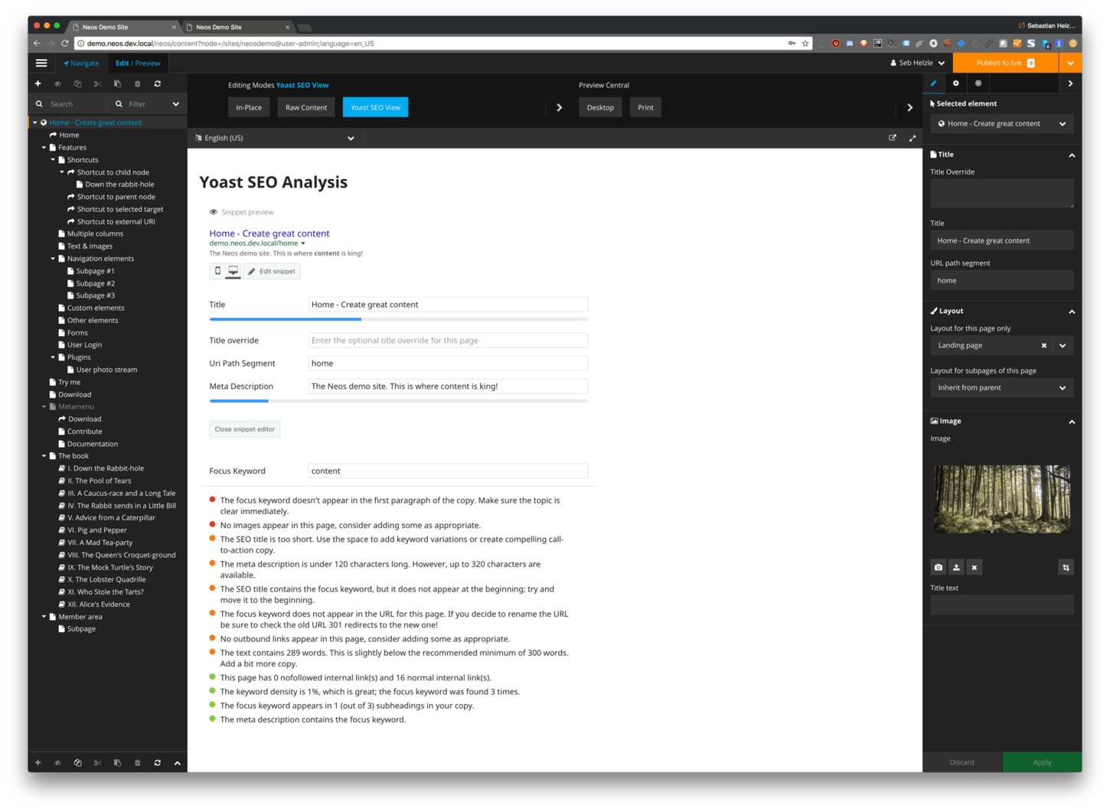Click the copy icon in bottom content toolbar
Screen dimensions: 1110x812
[x=77, y=762]
